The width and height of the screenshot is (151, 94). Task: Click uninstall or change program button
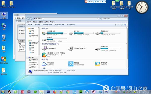48,25
